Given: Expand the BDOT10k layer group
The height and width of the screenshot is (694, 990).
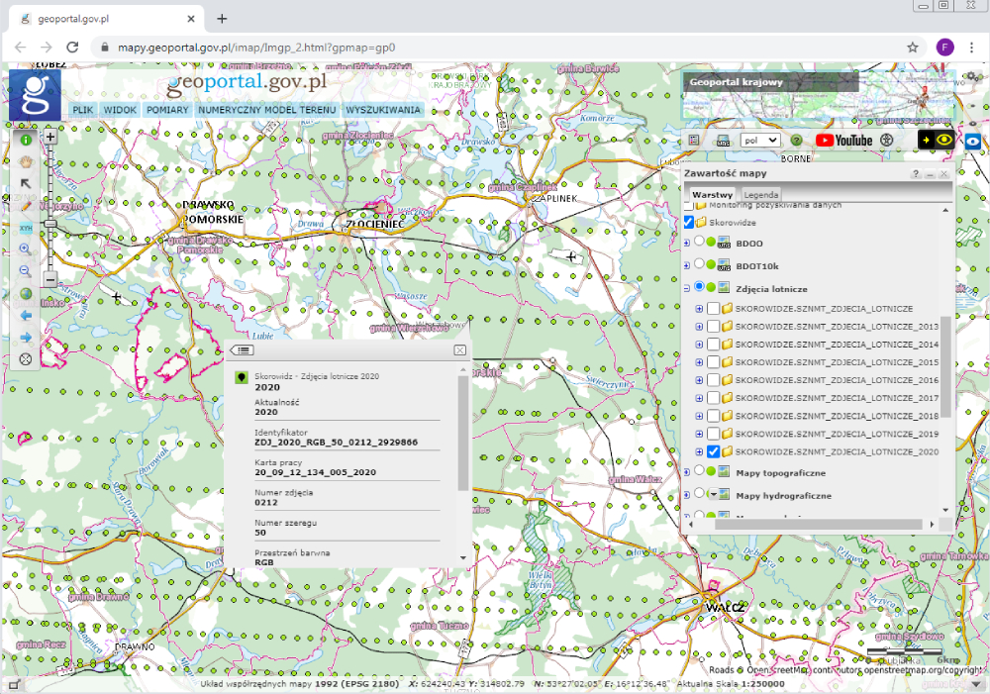Looking at the screenshot, I should [687, 265].
